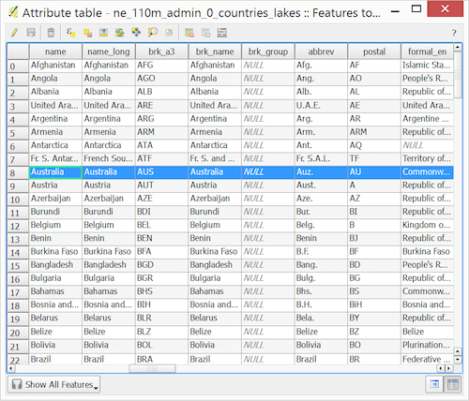Click the formal_en column header

[427, 52]
